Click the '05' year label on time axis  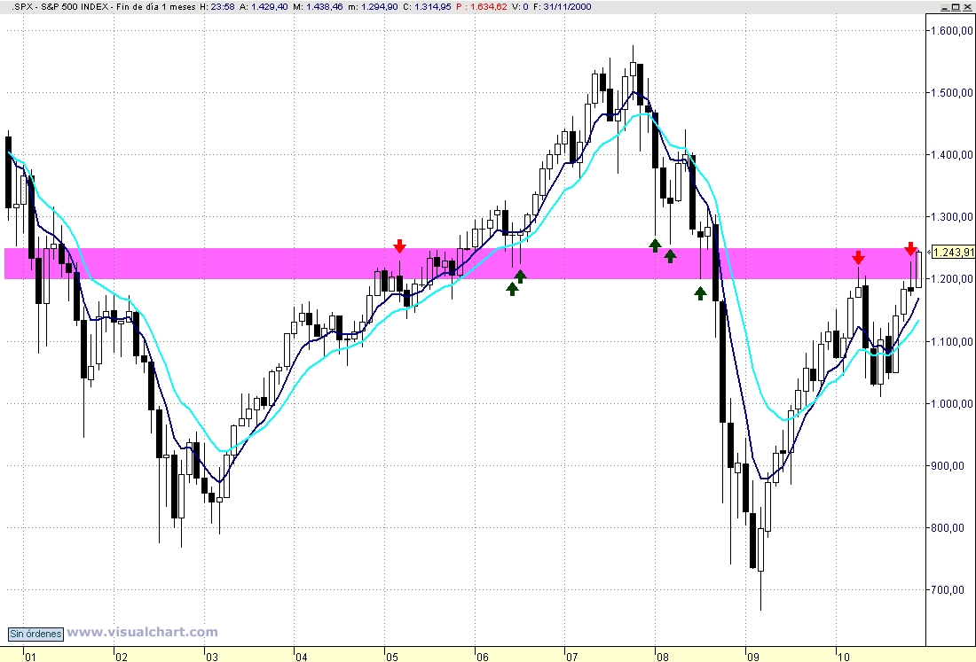[x=391, y=657]
